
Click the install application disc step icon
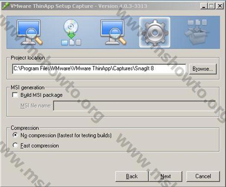click(x=71, y=32)
